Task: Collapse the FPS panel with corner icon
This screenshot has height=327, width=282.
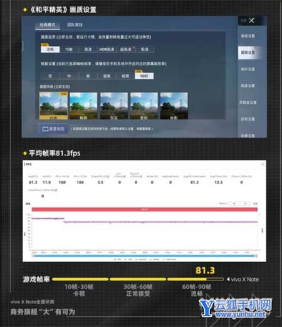Action: point(263,164)
